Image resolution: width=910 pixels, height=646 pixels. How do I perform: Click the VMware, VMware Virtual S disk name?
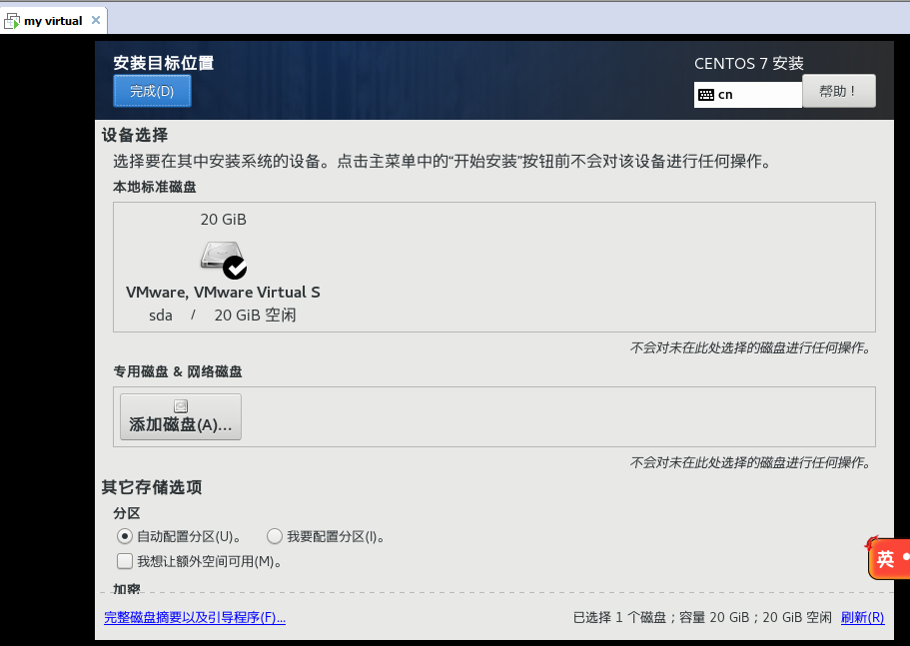coord(223,293)
